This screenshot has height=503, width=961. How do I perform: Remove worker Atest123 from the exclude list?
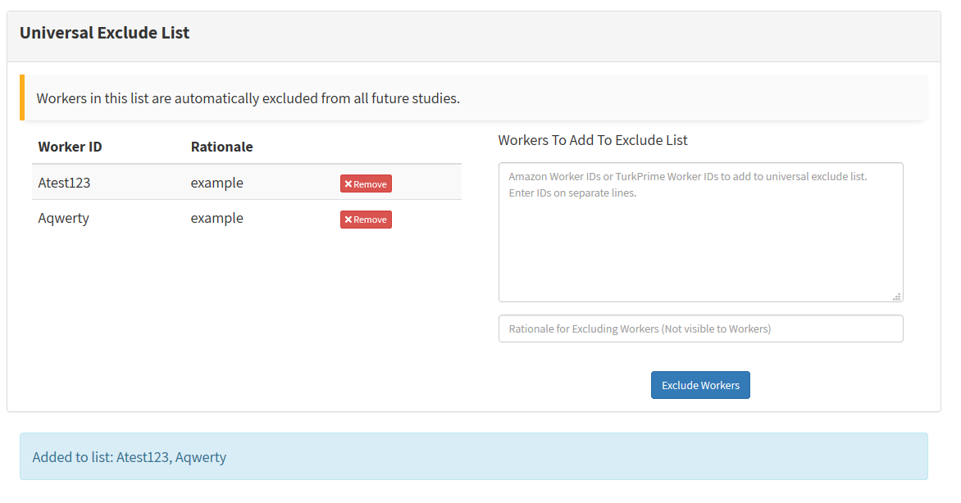tap(366, 184)
